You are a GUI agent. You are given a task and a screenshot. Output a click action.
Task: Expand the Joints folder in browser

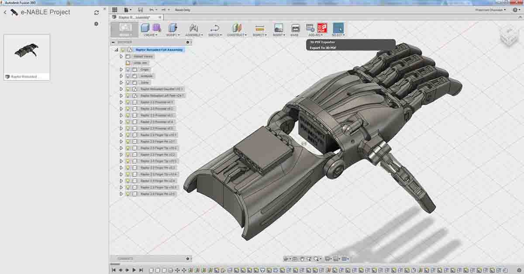point(121,82)
